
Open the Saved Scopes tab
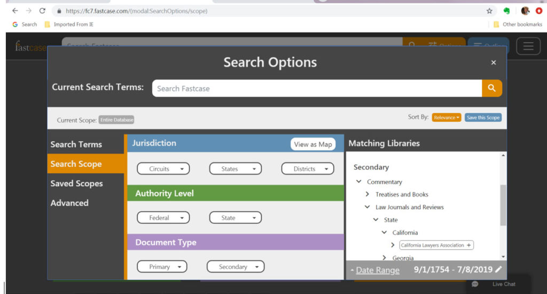click(86, 183)
